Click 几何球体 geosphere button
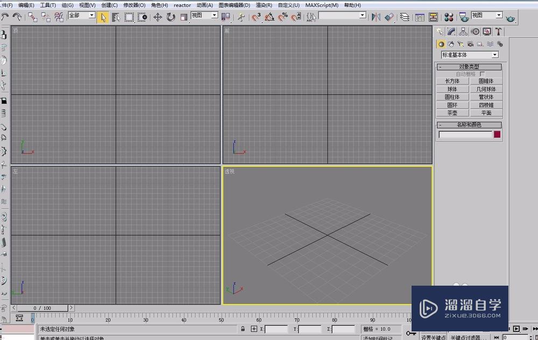 coord(486,89)
